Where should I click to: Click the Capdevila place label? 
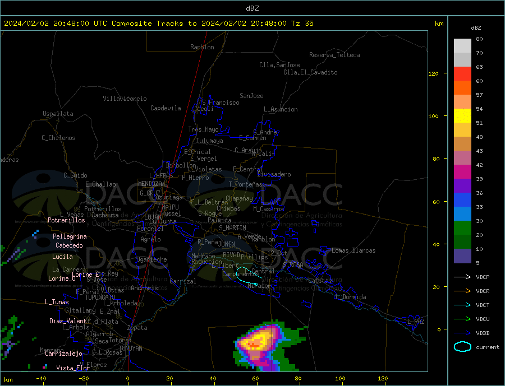coord(166,108)
